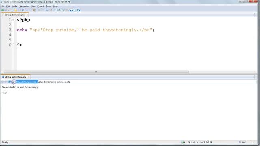Screen dimensions: 260x146
Task: Click the preview browser back arrow
Action: point(2,82)
